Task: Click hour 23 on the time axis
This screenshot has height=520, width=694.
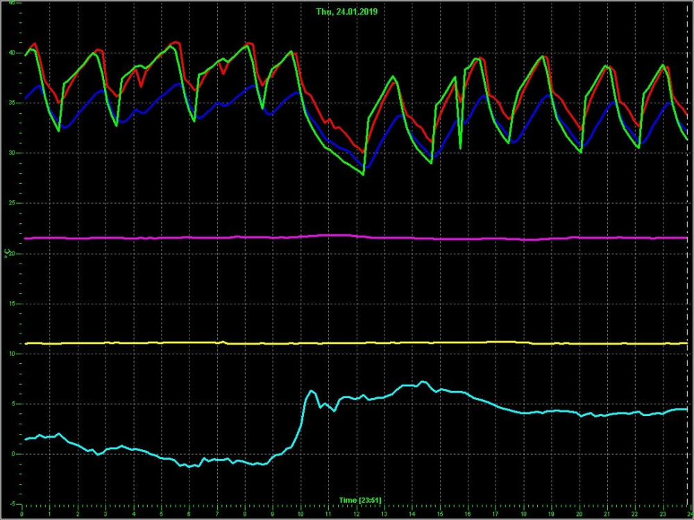Action: pyautogui.click(x=662, y=514)
